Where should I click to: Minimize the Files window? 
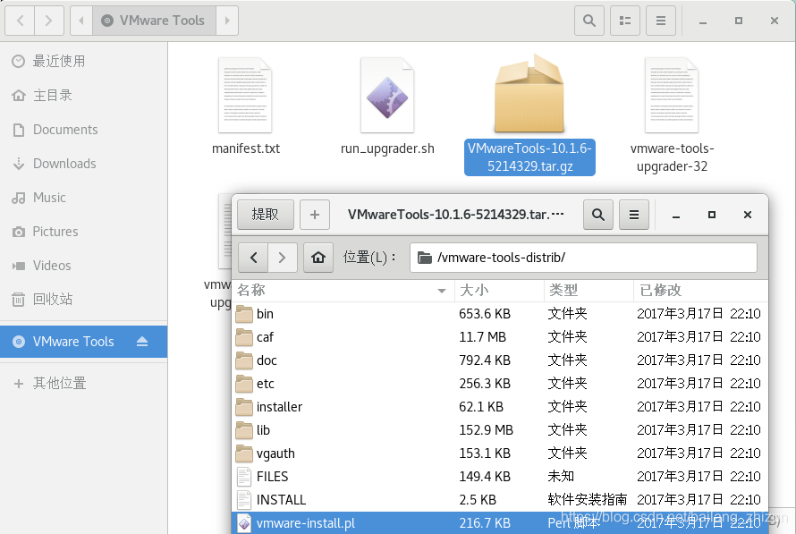tap(703, 21)
